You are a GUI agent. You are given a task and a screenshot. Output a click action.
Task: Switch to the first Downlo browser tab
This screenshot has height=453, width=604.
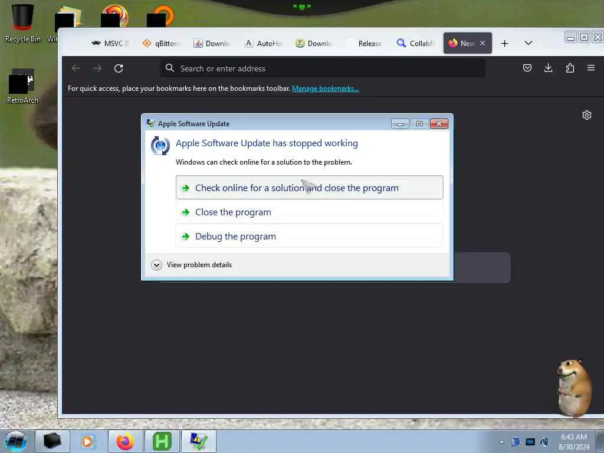click(212, 44)
